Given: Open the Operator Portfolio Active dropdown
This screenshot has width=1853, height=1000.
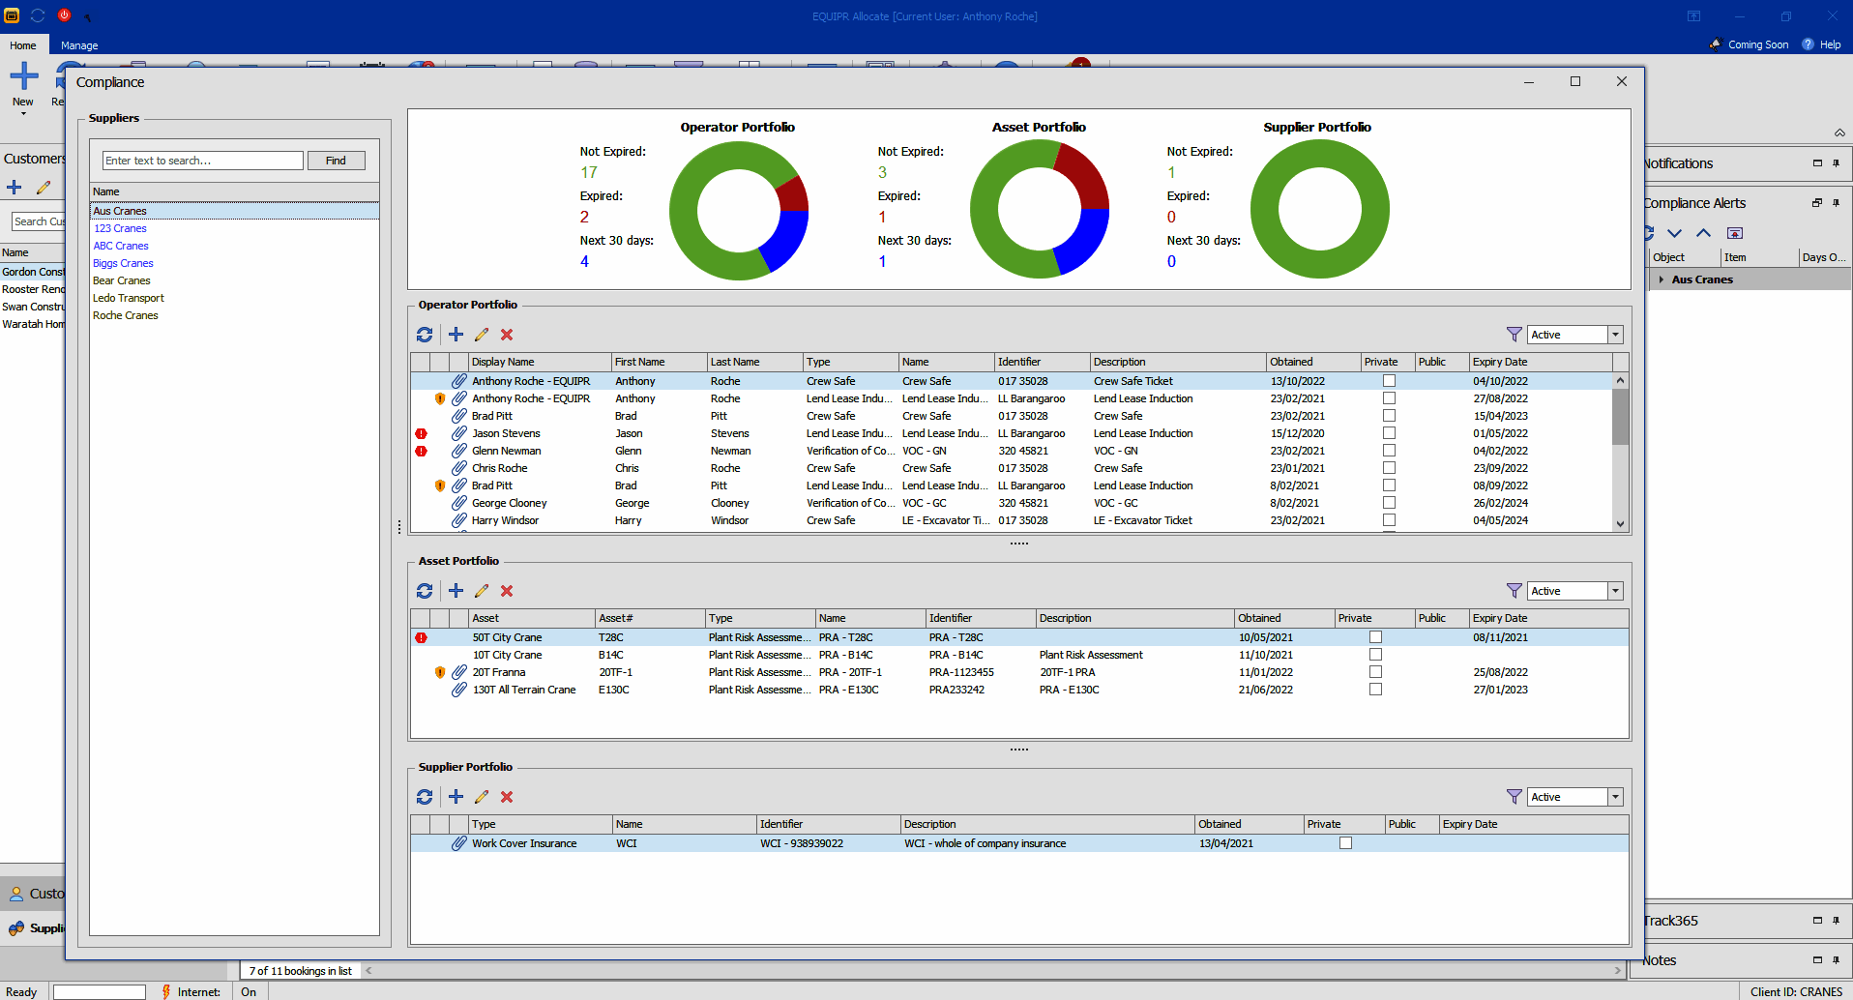Looking at the screenshot, I should tap(1614, 335).
